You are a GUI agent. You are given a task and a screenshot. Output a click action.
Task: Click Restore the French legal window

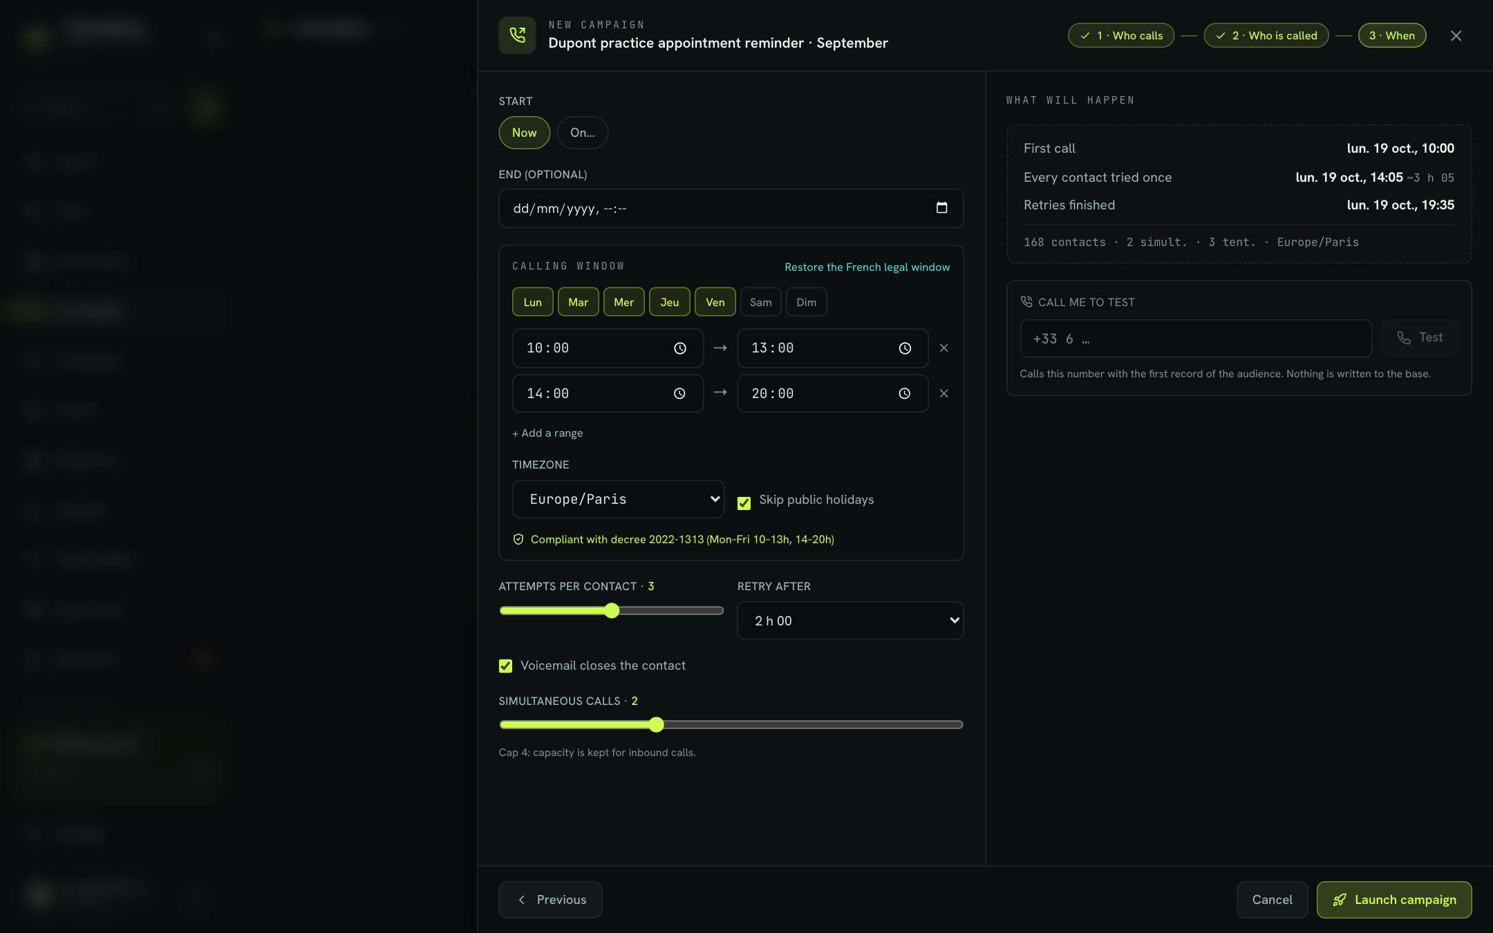867,267
